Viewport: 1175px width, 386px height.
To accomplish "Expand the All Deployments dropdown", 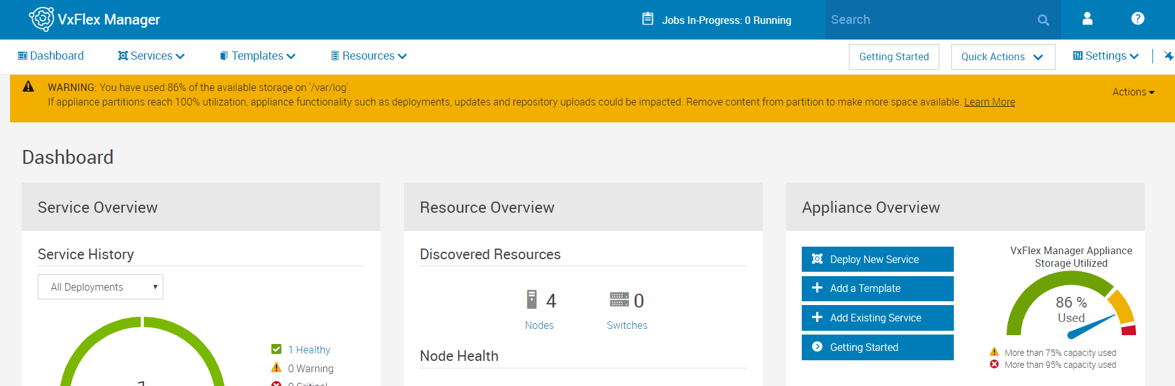I will click(x=101, y=287).
